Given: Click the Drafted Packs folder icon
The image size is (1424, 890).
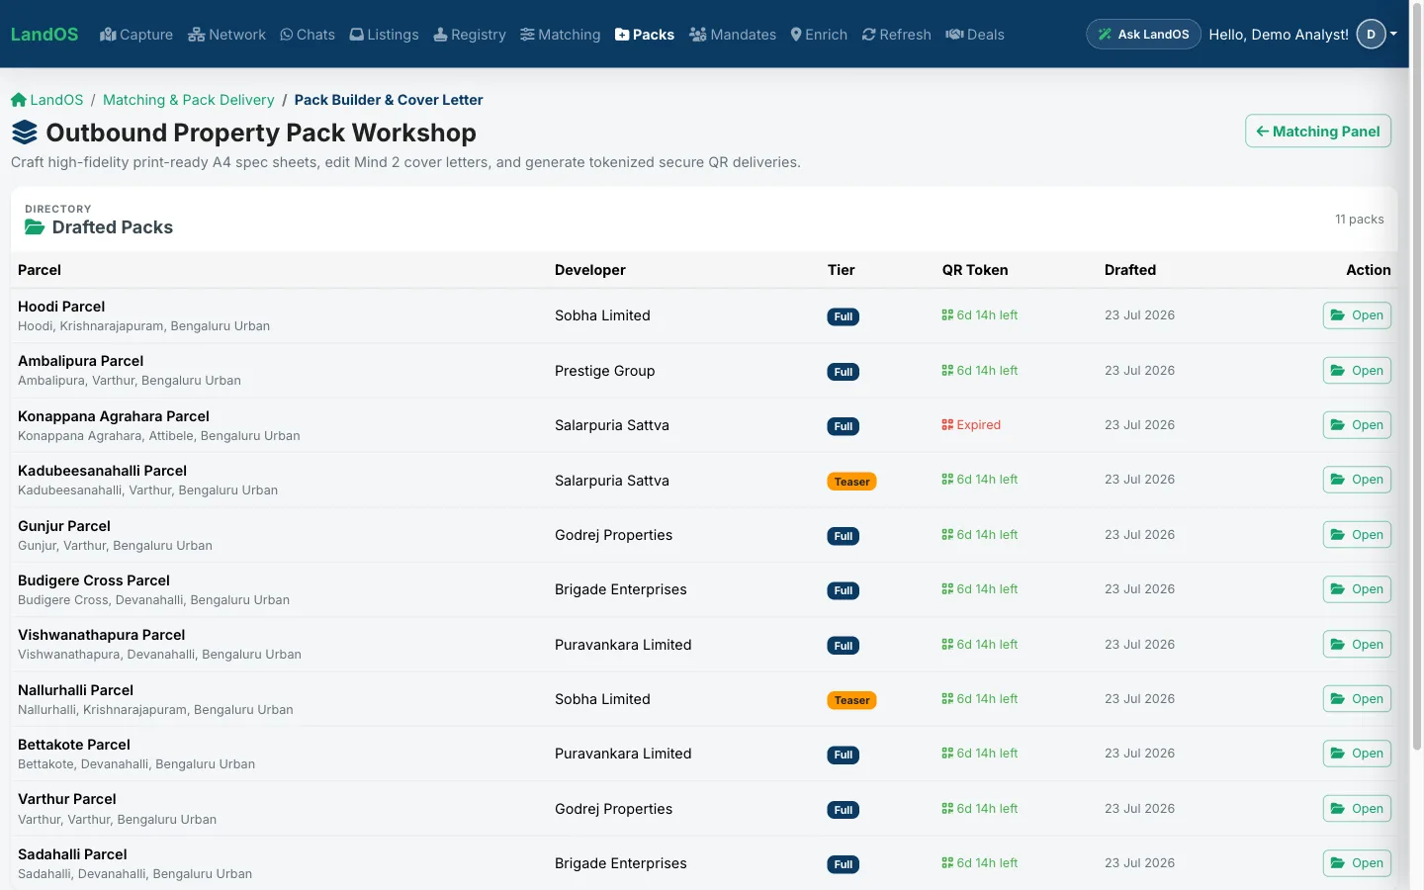Looking at the screenshot, I should click(35, 227).
